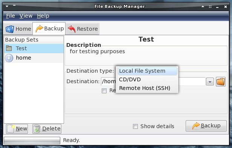Click the blue Home folder icon
Screen dimensions: 232x148
point(10,29)
